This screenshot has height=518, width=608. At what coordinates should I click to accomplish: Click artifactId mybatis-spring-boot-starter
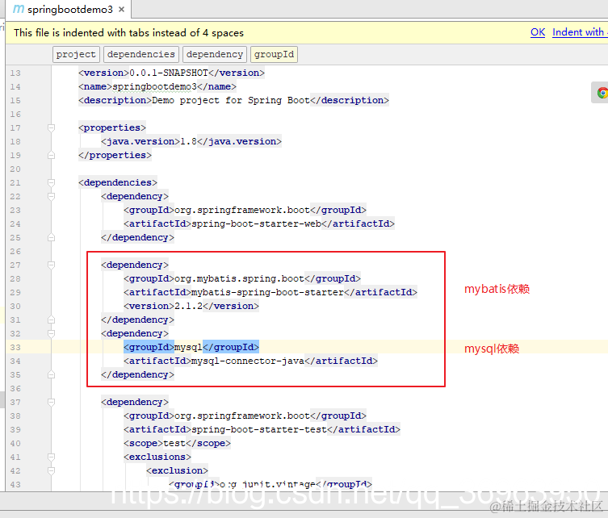(x=267, y=292)
